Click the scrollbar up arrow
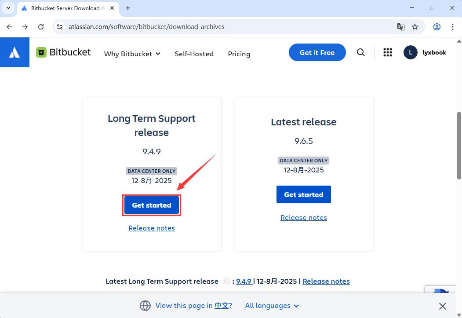This screenshot has height=318, width=462. coord(459,41)
